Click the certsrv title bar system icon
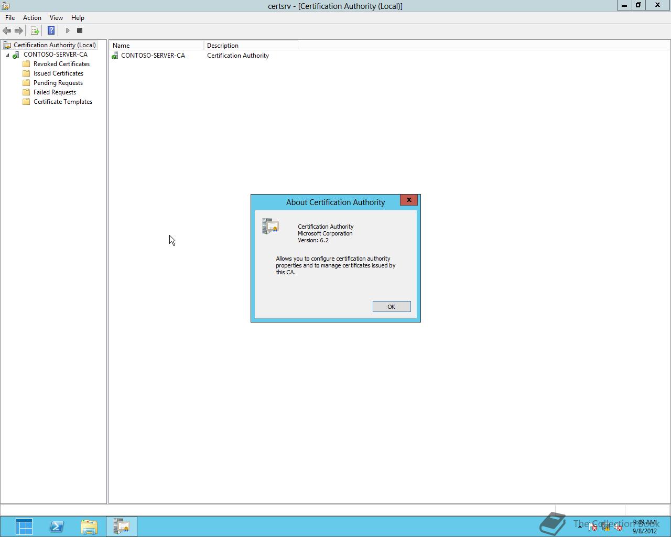Screen dimensions: 671x537 [x=6, y=6]
